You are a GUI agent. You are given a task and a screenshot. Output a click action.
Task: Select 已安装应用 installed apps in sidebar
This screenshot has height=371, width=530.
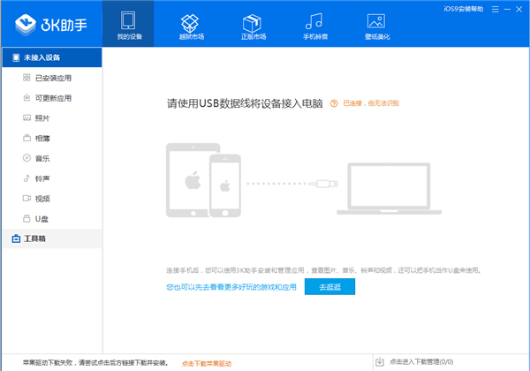[52, 78]
